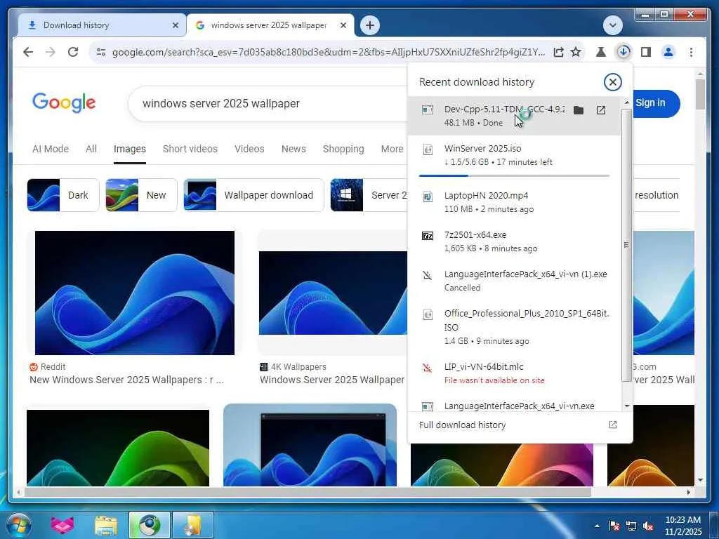Select LanguageInterfacePack_x64_vi-vn.exe download entry
The width and height of the screenshot is (719, 539).
point(514,405)
